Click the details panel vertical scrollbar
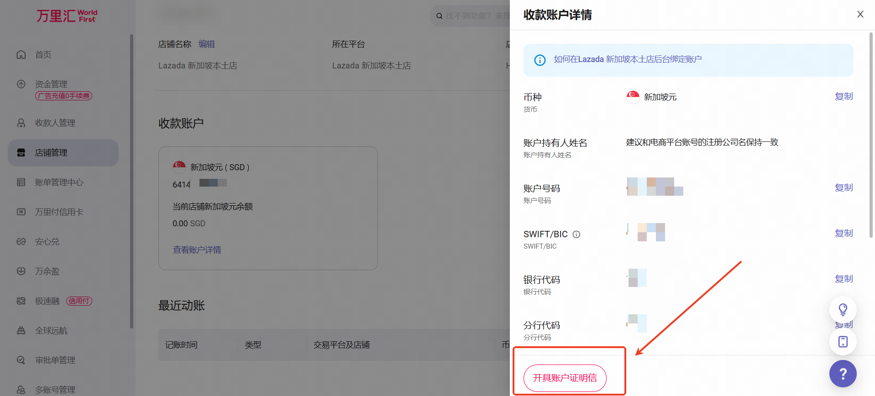875x396 pixels. tap(871, 135)
